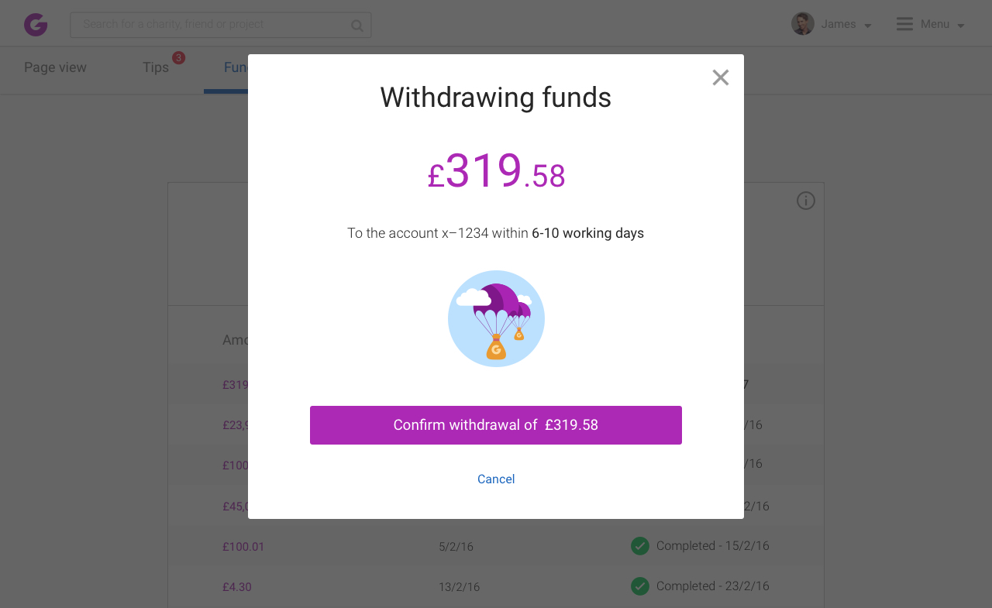Click green check beside Completed - 23/2/16
This screenshot has height=608, width=992.
(x=639, y=586)
